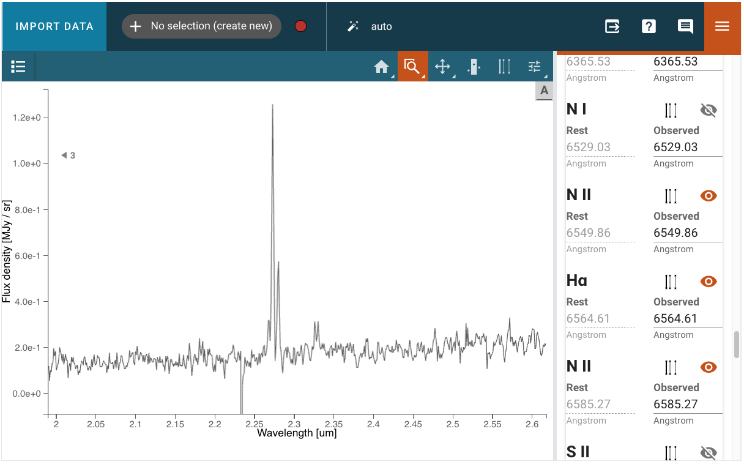
Task: Click the help question mark icon
Action: pos(649,26)
